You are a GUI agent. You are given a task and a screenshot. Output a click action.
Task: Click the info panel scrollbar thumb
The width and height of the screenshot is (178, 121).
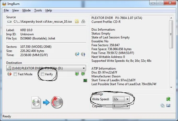point(171,34)
